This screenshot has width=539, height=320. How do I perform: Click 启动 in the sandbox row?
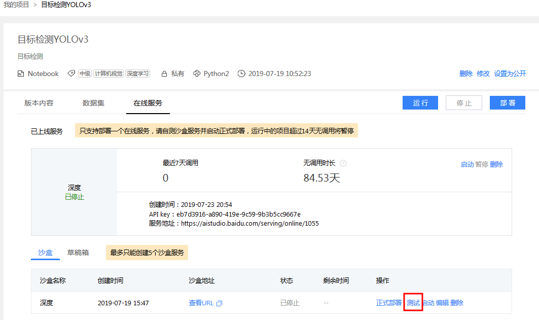click(428, 303)
